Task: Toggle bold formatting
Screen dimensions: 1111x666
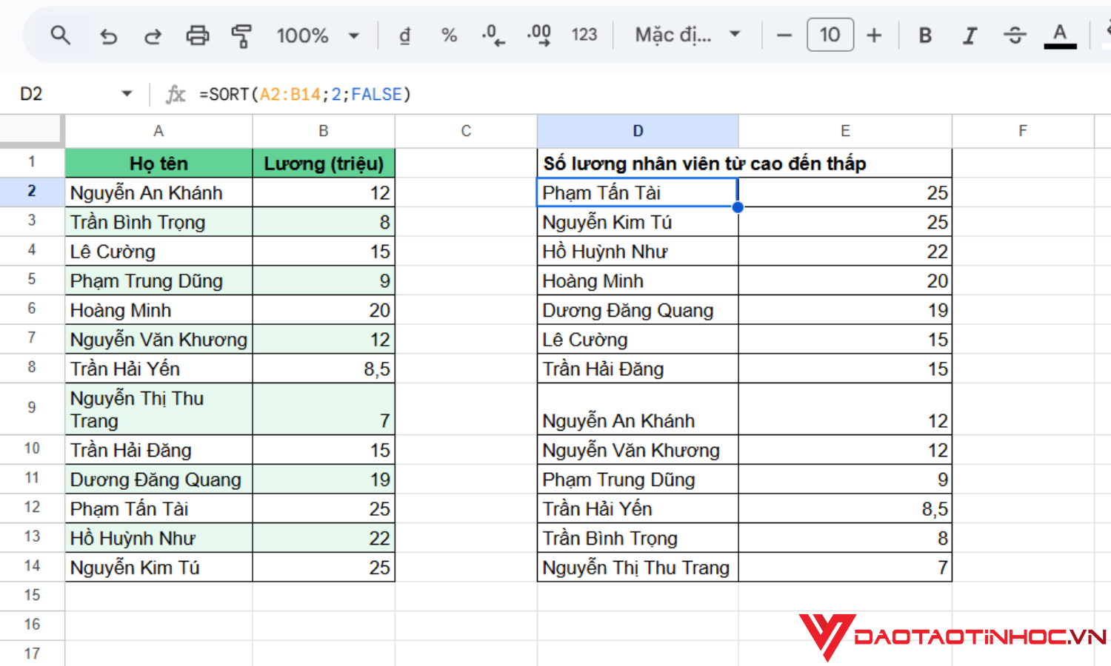Action: pyautogui.click(x=925, y=36)
